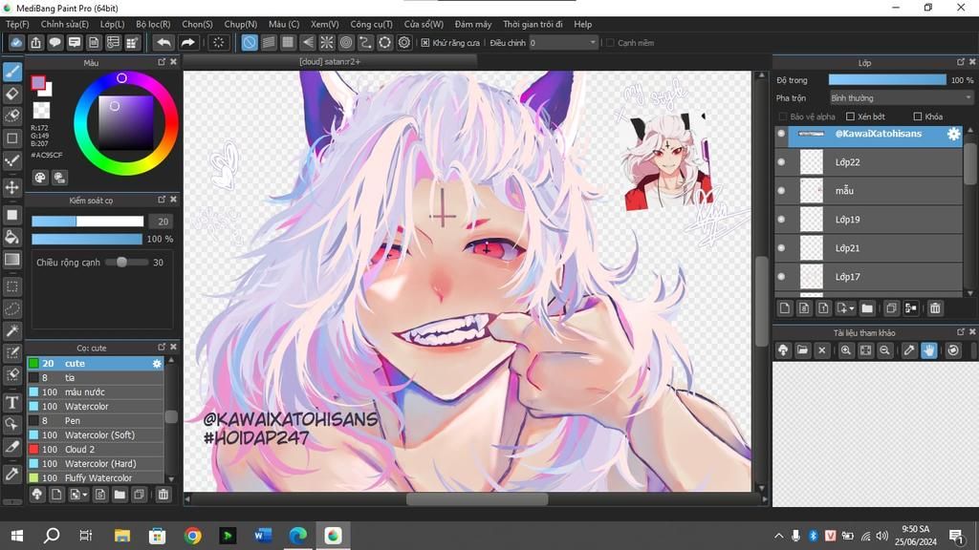Toggle visibility of the Lớp22 layer
Screen dimensions: 979x550
click(x=781, y=162)
